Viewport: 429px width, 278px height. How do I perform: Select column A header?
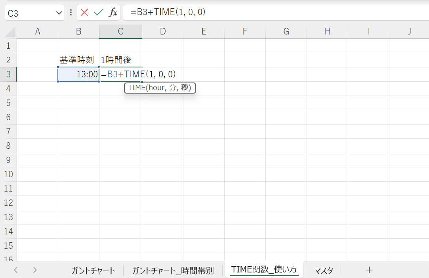click(x=38, y=31)
